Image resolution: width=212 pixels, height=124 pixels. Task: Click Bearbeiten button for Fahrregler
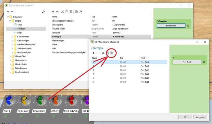[x=171, y=26]
